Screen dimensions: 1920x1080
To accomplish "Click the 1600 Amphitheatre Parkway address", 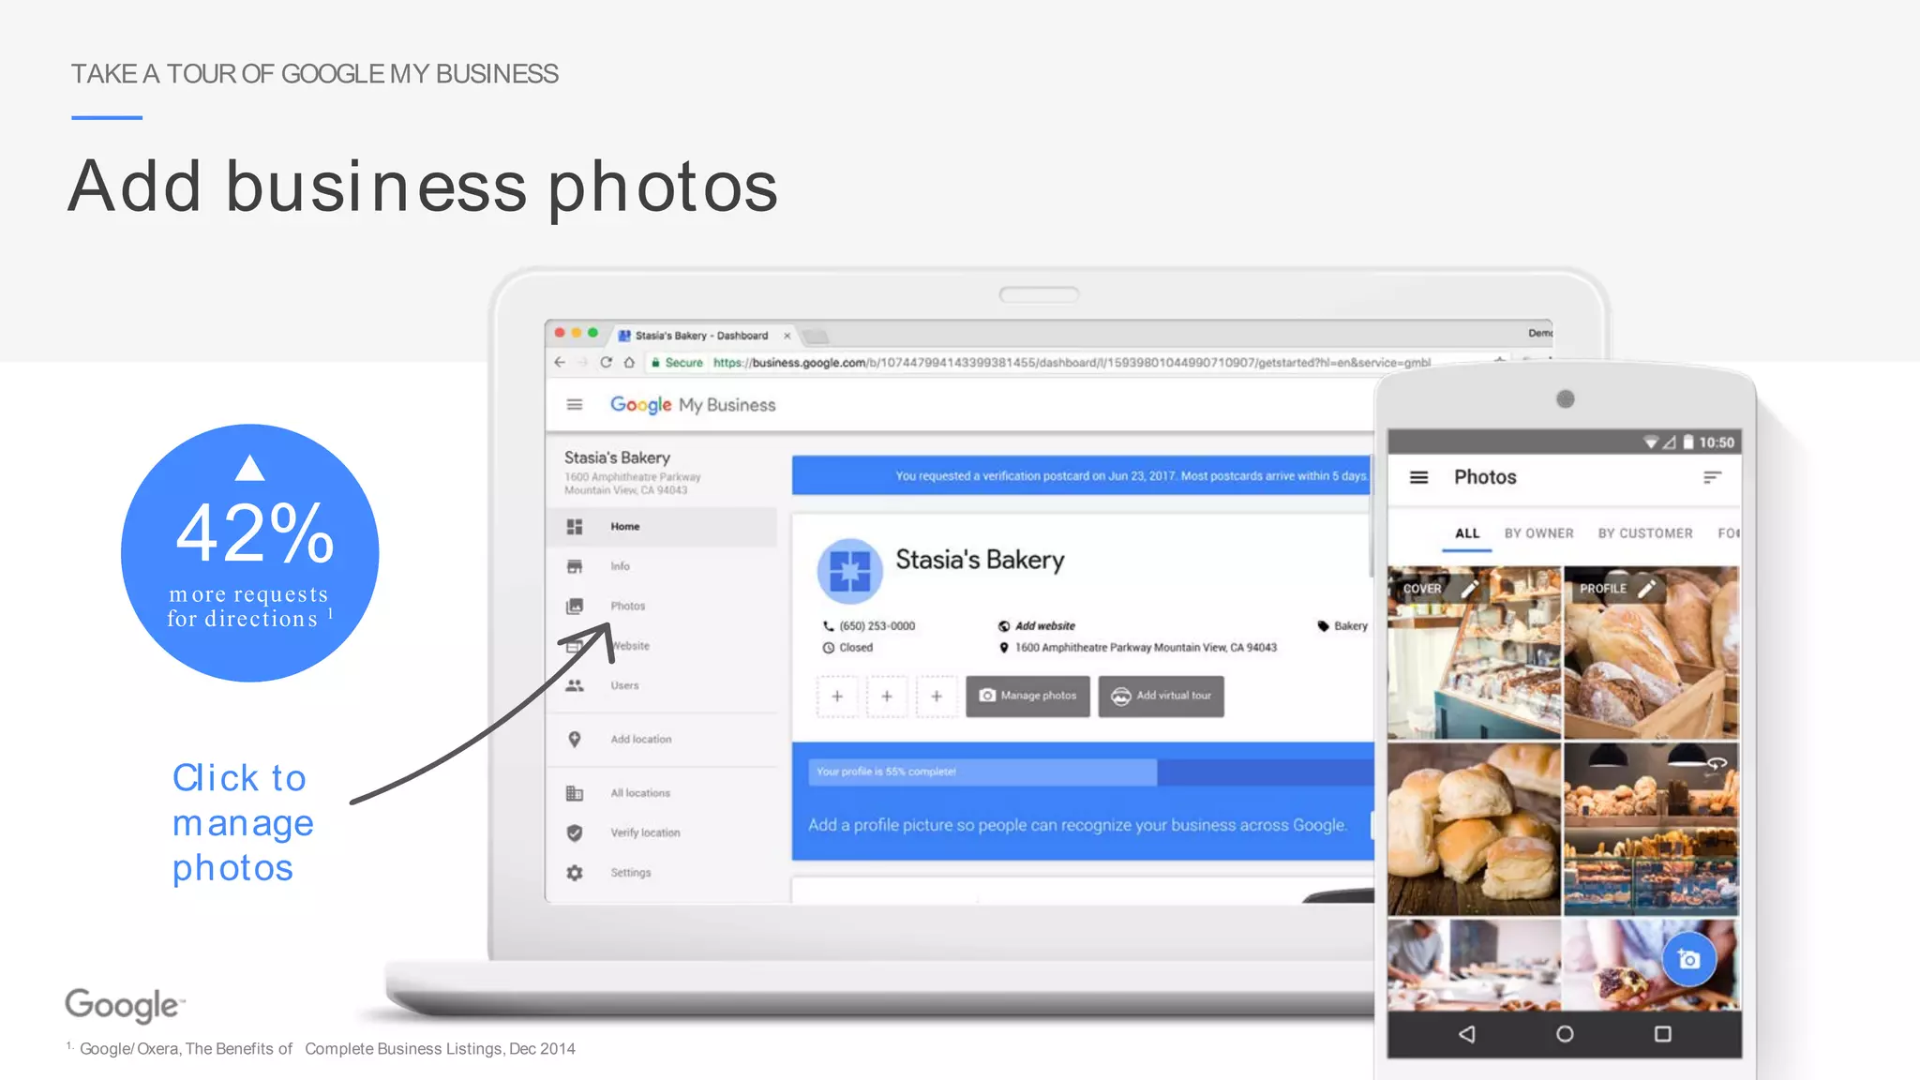I will pyautogui.click(x=1146, y=648).
